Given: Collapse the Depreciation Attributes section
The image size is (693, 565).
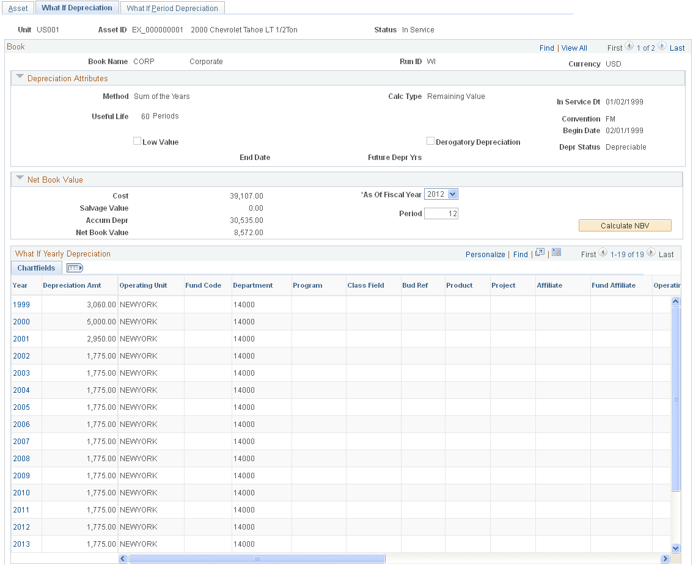Looking at the screenshot, I should [20, 77].
